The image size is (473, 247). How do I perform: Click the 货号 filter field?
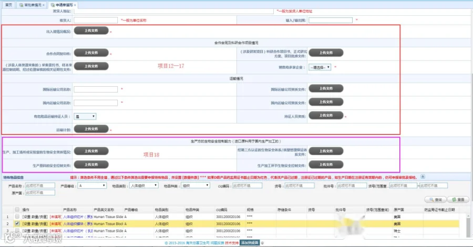300,186
